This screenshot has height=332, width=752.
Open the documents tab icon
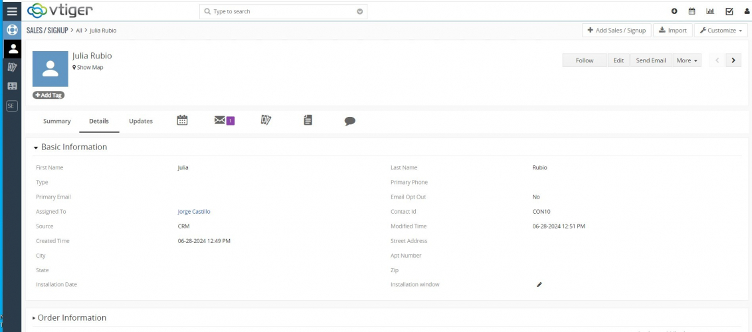click(x=308, y=120)
